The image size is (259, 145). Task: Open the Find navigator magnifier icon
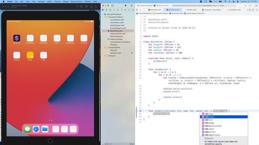click(x=114, y=10)
